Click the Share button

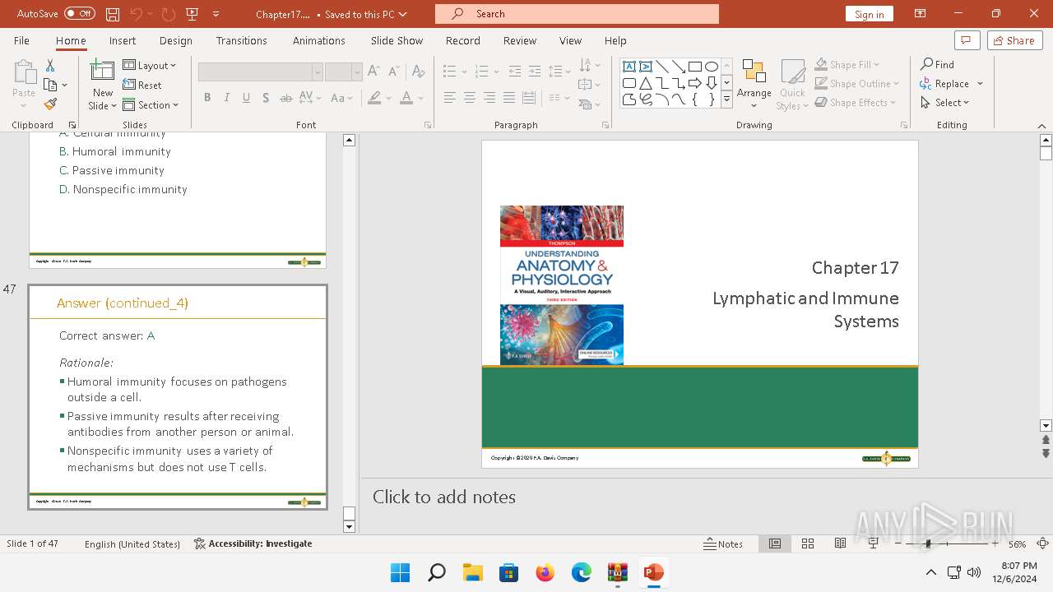point(1014,40)
